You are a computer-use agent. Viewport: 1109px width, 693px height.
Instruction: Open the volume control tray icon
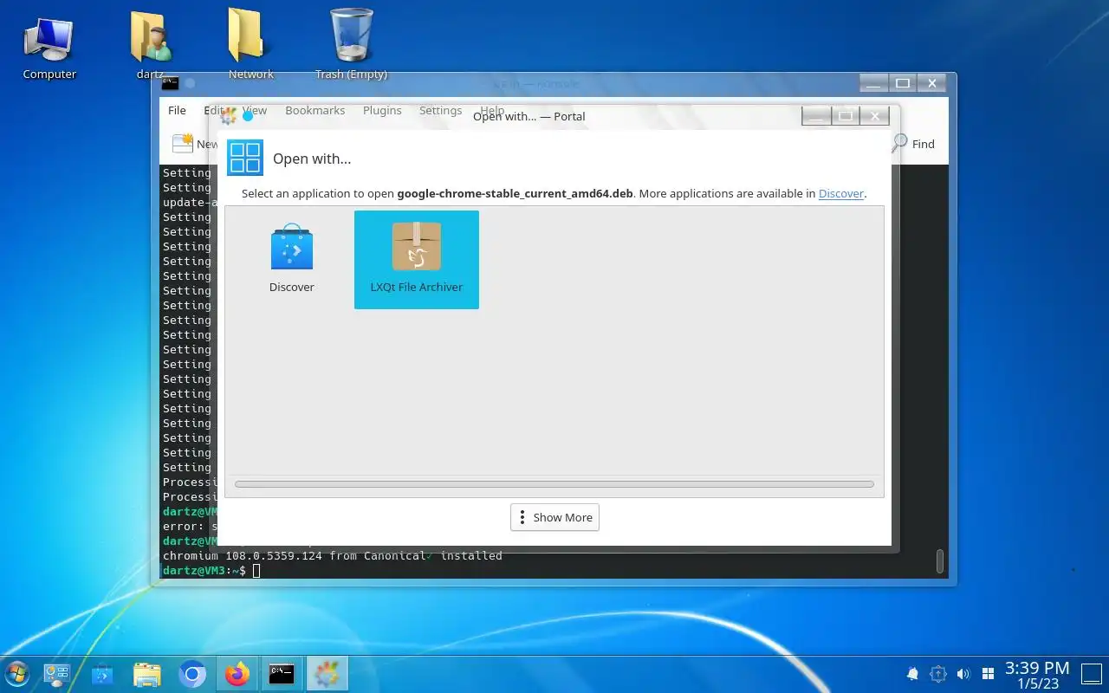pos(963,674)
